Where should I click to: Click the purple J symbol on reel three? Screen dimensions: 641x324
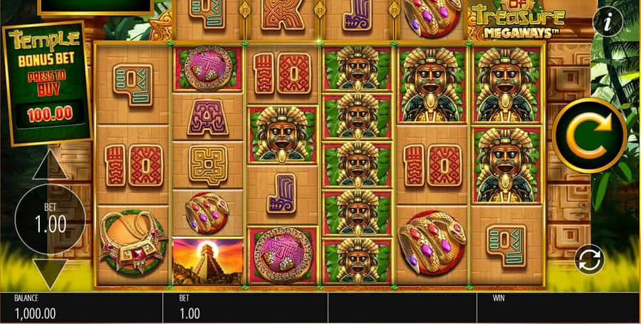point(281,193)
